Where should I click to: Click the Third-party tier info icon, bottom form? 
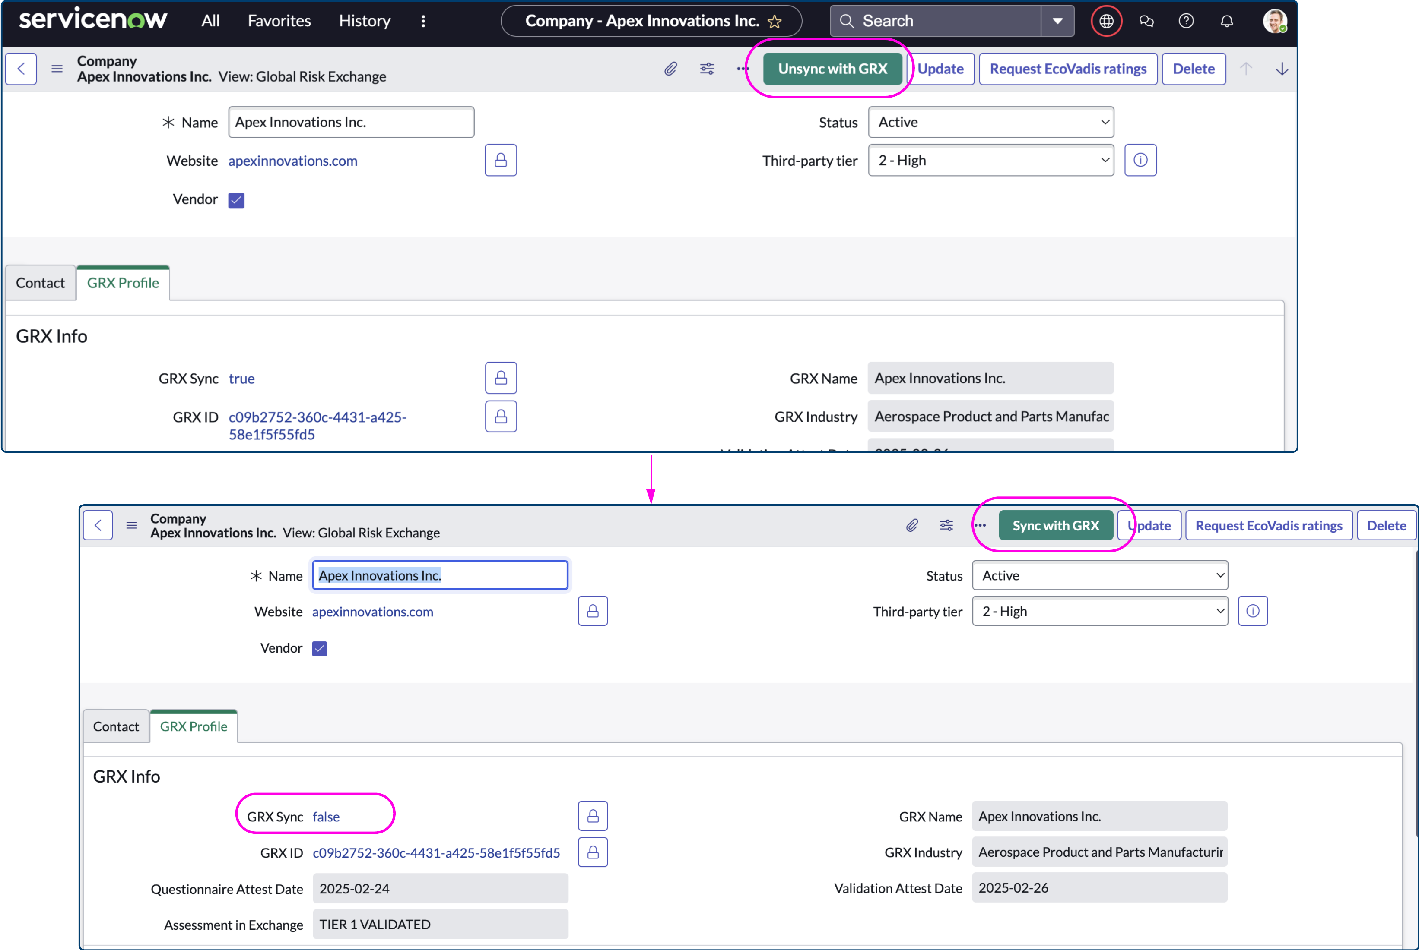click(1253, 611)
